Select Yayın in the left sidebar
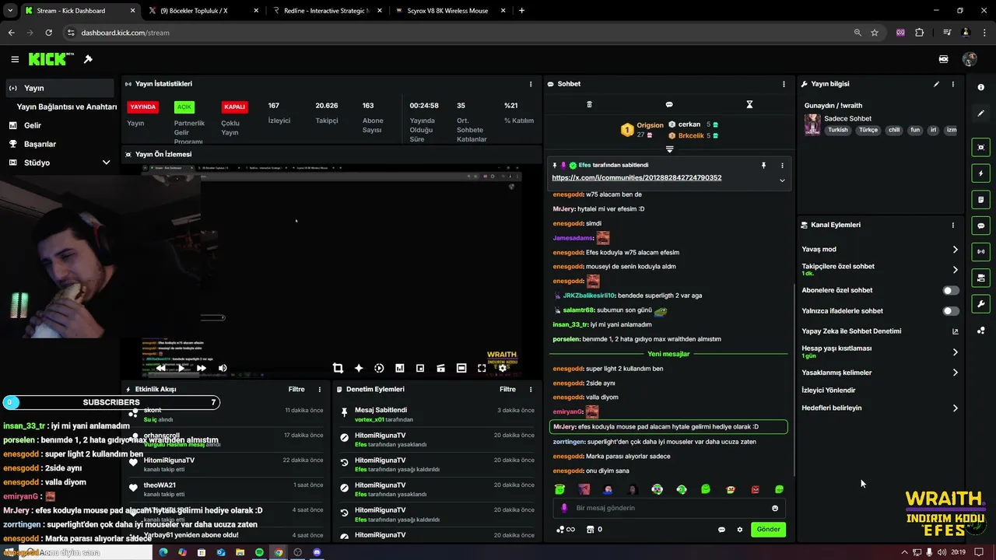Screen dimensions: 996x560 click(60, 88)
